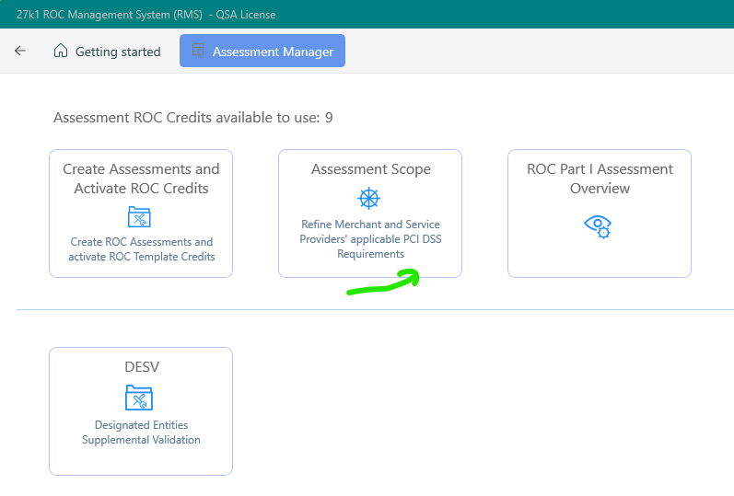Open Create Assessments and Activate ROC Credits heading
The width and height of the screenshot is (734, 496).
click(141, 179)
